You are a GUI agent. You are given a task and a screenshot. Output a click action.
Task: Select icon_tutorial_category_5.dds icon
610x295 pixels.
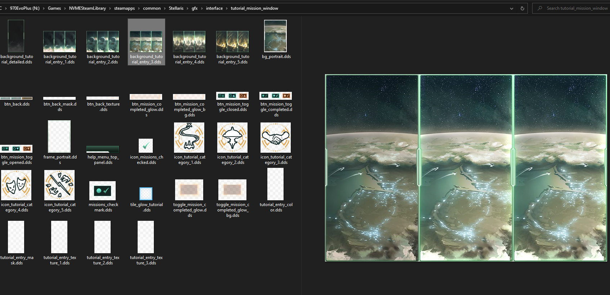coord(59,185)
